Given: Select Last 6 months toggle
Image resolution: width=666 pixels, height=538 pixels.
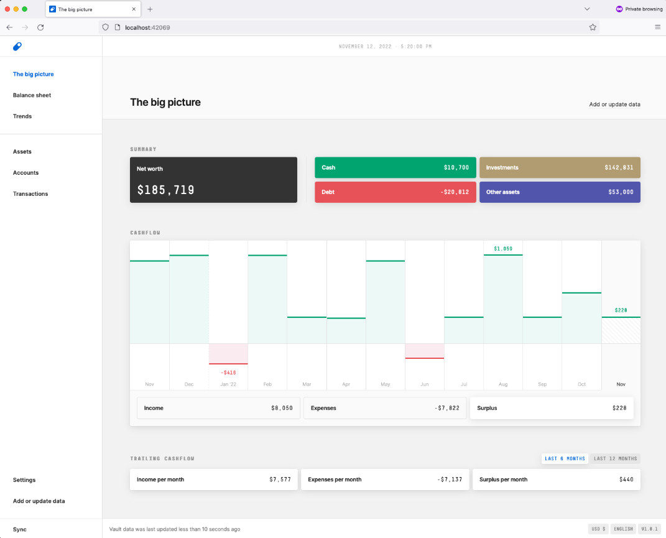Looking at the screenshot, I should 565,458.
